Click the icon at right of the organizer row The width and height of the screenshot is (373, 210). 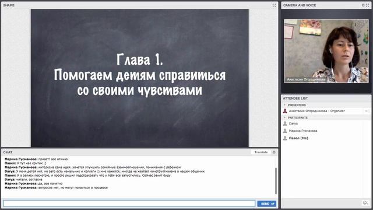pos(367,111)
